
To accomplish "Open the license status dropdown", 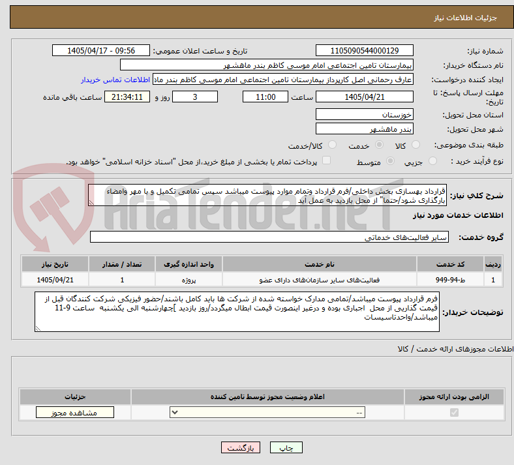I will 267,413.
